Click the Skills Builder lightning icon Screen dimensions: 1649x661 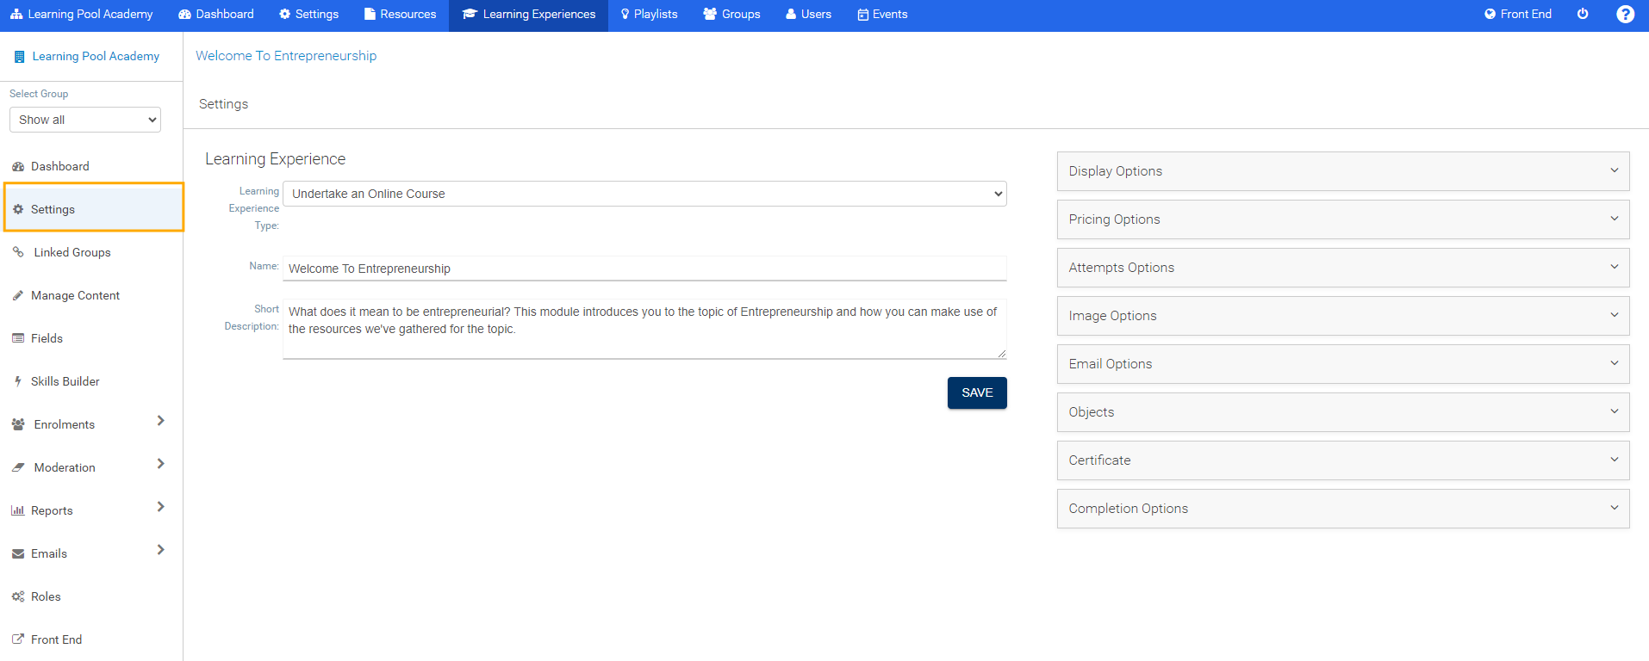(18, 381)
